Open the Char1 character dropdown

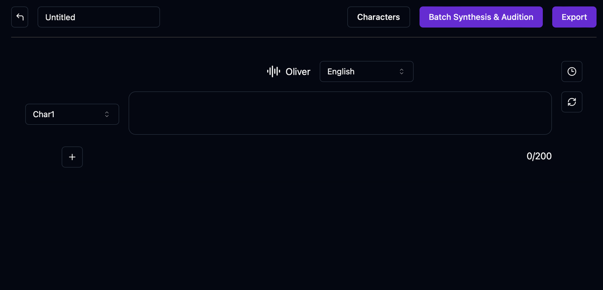72,114
